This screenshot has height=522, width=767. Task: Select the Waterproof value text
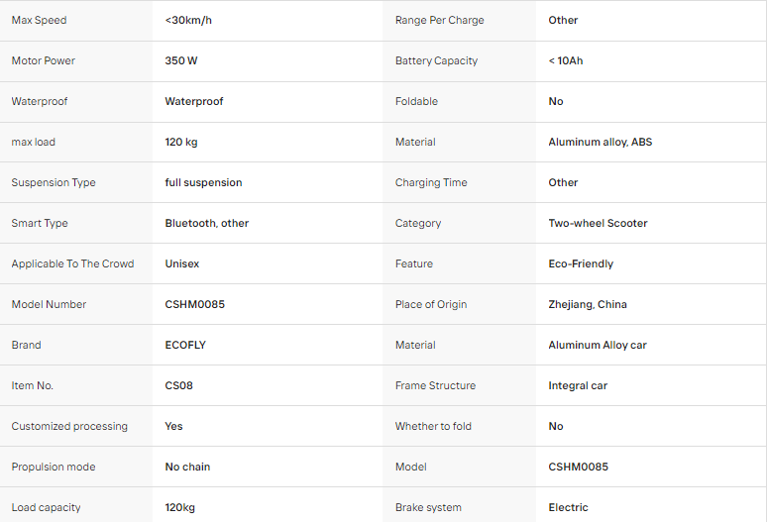tap(193, 101)
